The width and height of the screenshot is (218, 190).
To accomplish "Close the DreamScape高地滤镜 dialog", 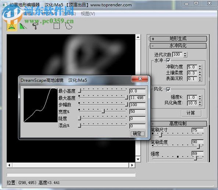I will point(140,78).
